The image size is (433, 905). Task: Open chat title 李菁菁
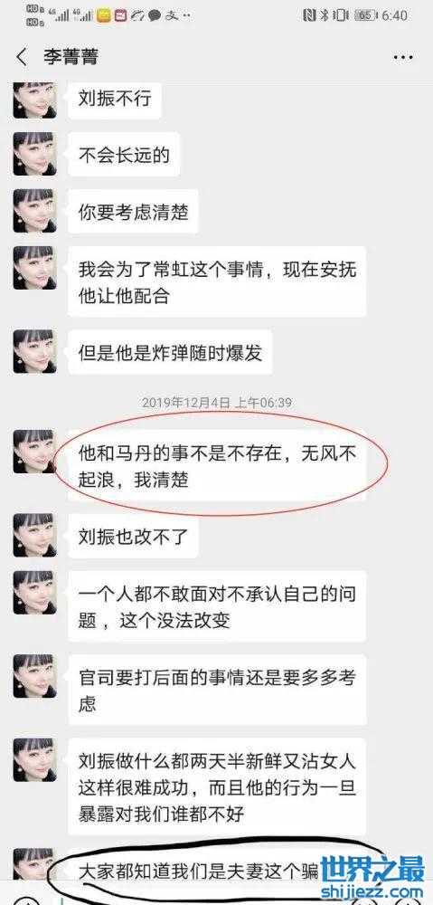click(x=71, y=56)
